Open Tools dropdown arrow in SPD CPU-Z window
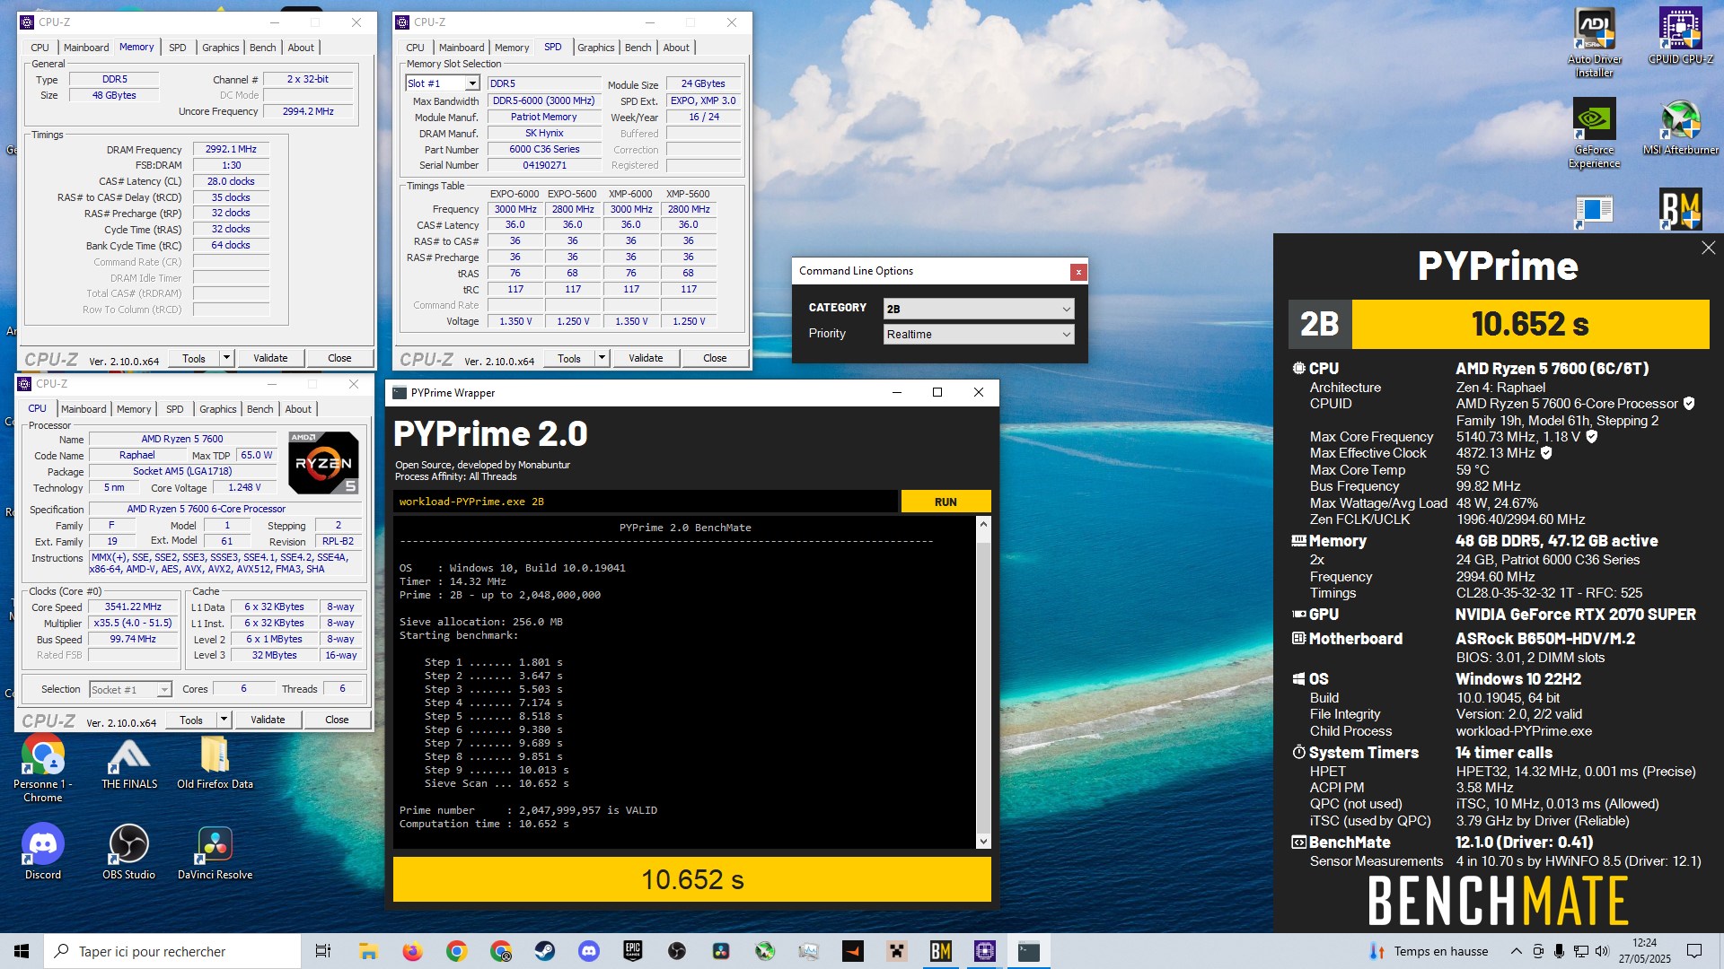 tap(602, 358)
